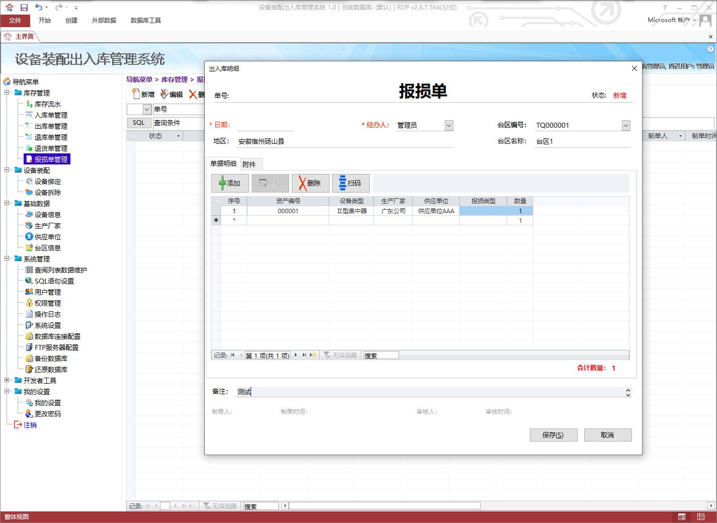717x523 pixels.
Task: Expand the 开发者工具 tree node
Action: pos(7,381)
